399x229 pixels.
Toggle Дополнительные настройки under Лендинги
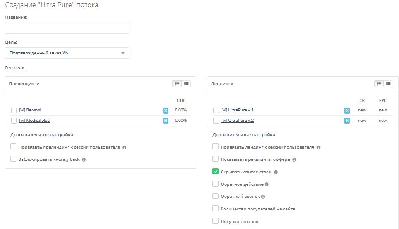[244, 135]
